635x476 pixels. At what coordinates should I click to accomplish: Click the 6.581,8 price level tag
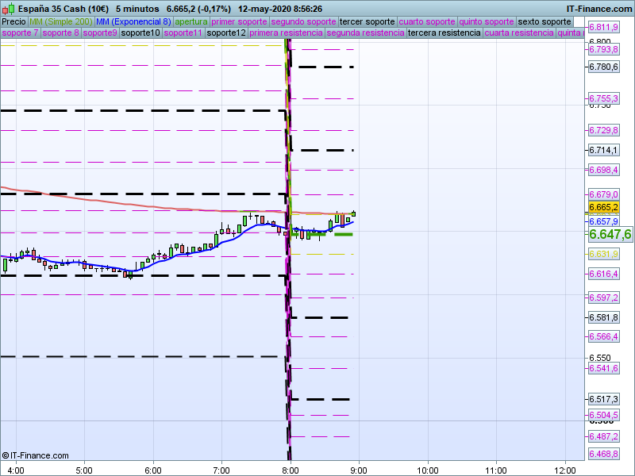[x=604, y=318]
